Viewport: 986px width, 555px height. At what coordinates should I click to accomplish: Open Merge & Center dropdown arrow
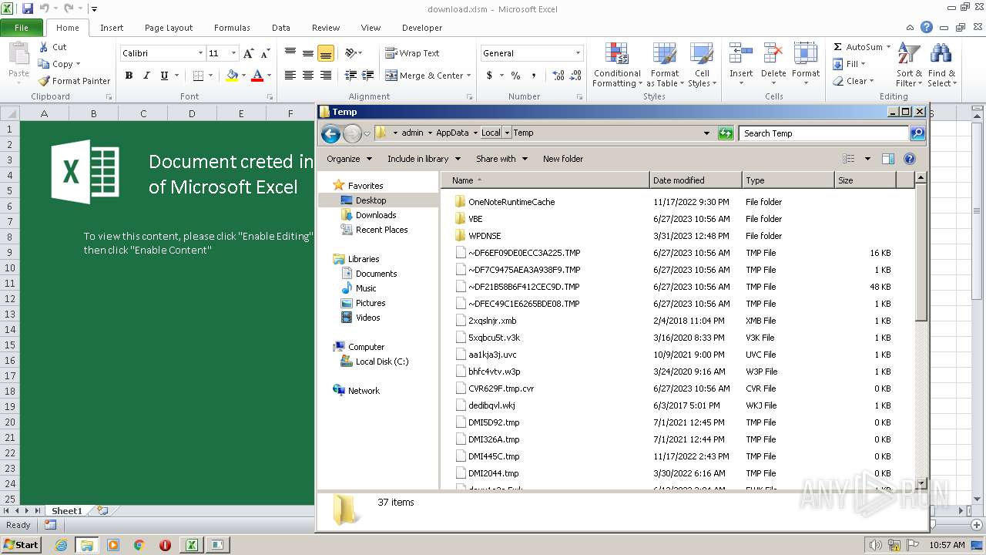(470, 76)
